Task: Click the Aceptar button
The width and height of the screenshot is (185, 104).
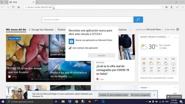Action: pos(101,55)
